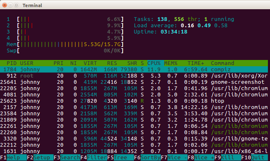Click the Command column header

pyautogui.click(x=222, y=63)
